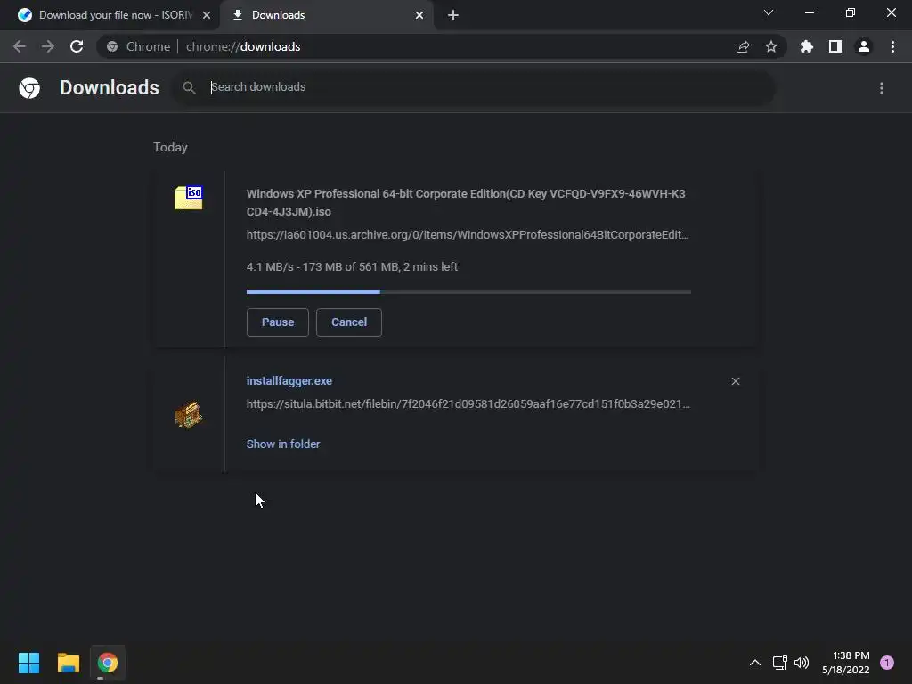This screenshot has height=684, width=912.
Task: Click the Chrome taskbar icon
Action: pyautogui.click(x=108, y=663)
